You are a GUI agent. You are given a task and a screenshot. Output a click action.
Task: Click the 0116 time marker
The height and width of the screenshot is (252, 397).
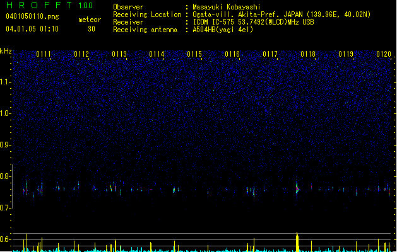(x=232, y=54)
